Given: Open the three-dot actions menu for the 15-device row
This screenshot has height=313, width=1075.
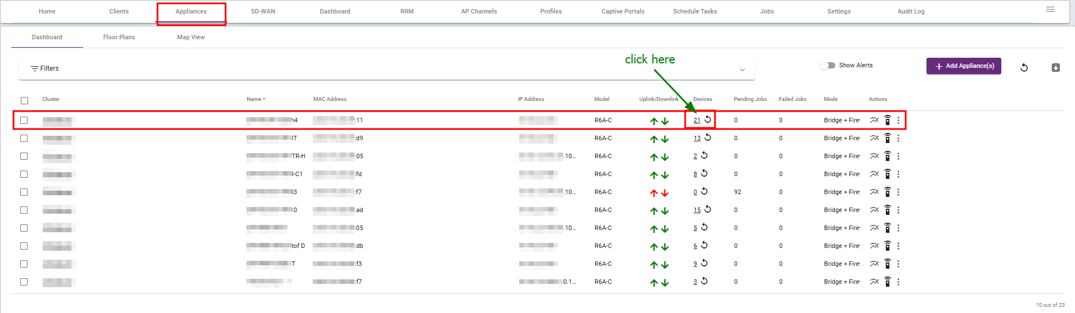Looking at the screenshot, I should pyautogui.click(x=898, y=210).
